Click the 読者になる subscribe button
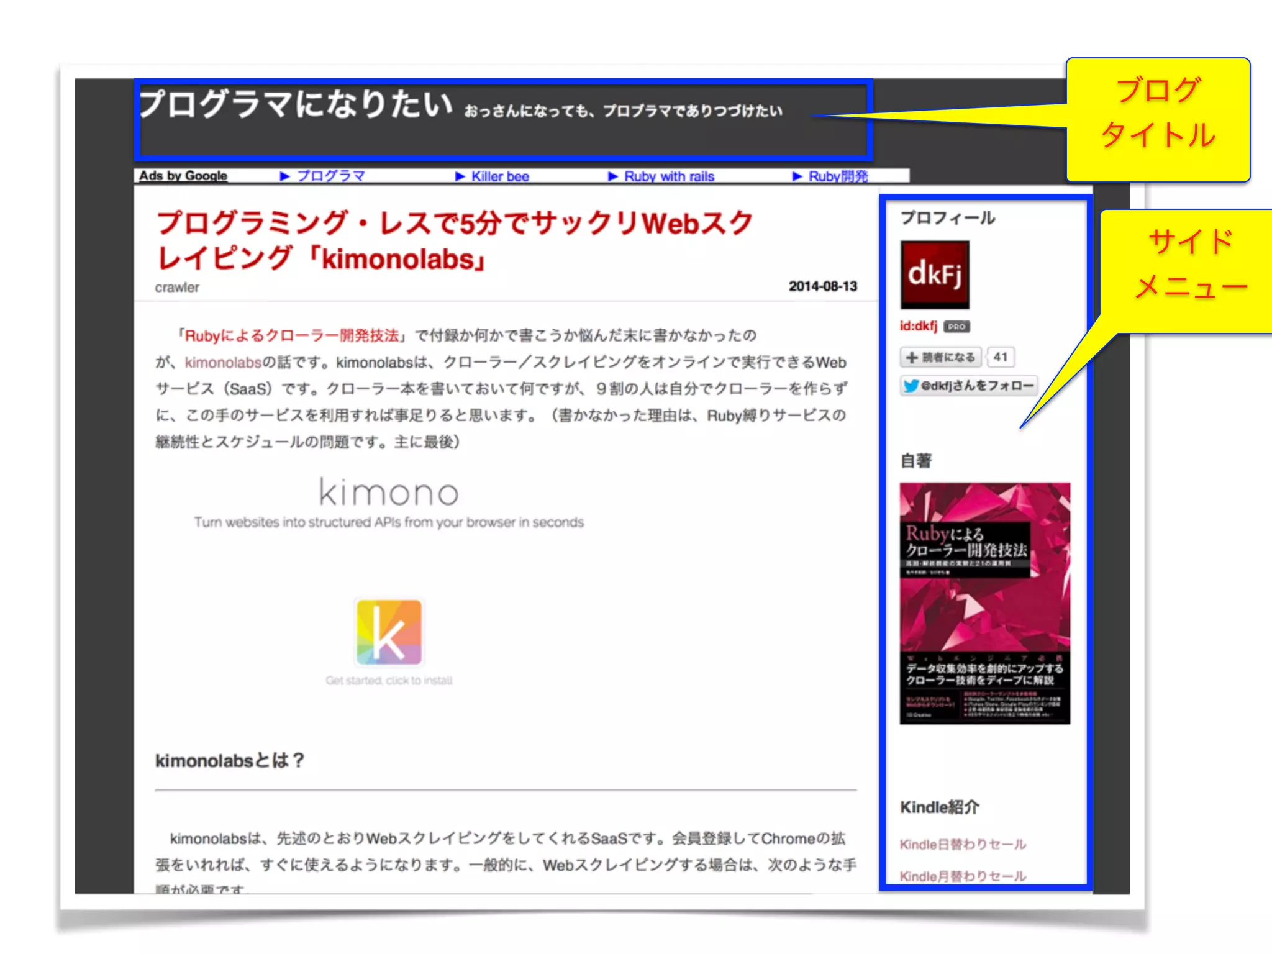 pos(940,357)
